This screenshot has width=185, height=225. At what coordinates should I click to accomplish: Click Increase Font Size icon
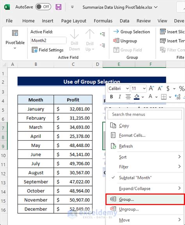[x=151, y=88]
